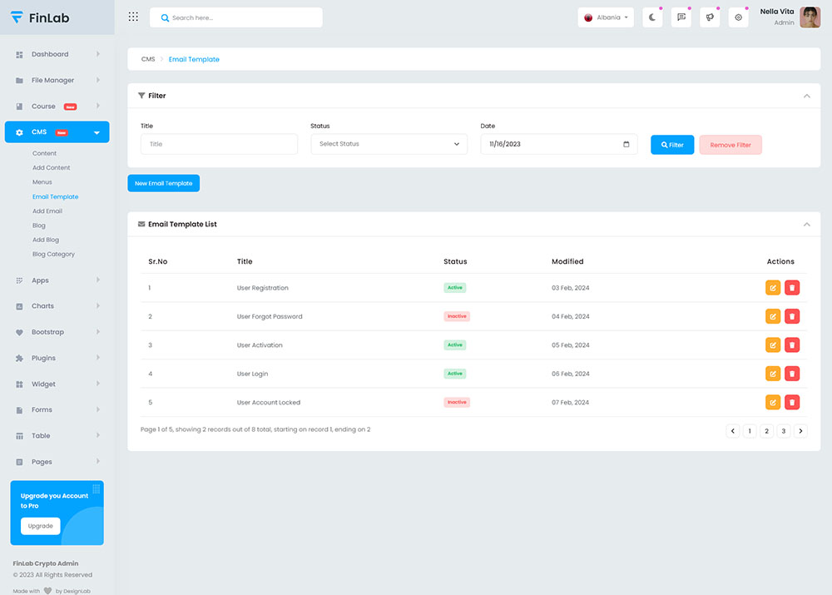Expand the Dashboard sidebar menu
The width and height of the screenshot is (832, 595).
tap(57, 54)
